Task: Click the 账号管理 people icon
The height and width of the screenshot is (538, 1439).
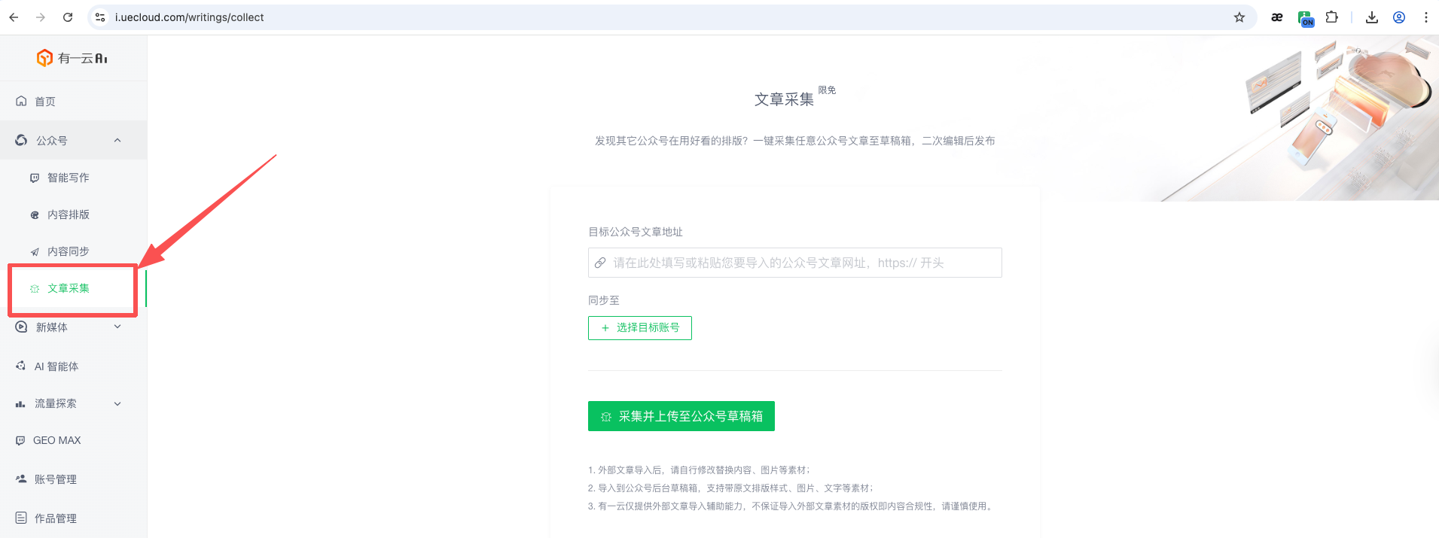Action: (21, 479)
